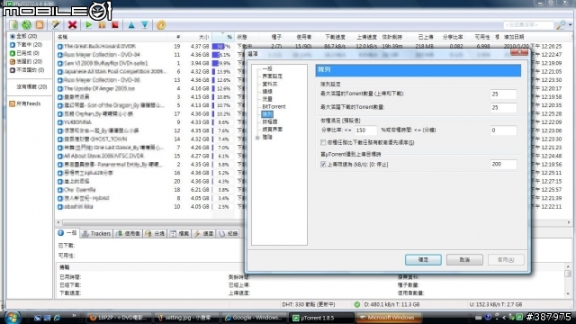Select 資料夾 in the options tree
576x324 pixels.
point(270,84)
